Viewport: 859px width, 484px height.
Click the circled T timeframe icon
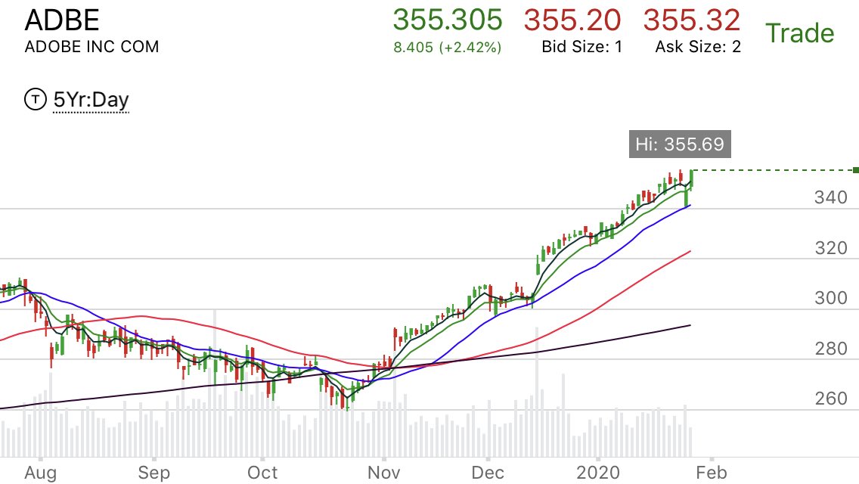click(36, 99)
